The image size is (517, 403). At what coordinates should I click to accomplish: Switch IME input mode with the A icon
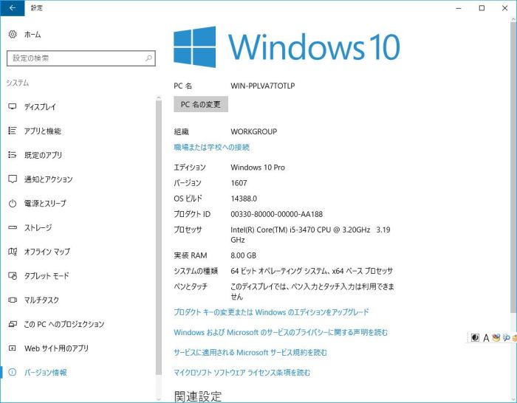click(486, 338)
